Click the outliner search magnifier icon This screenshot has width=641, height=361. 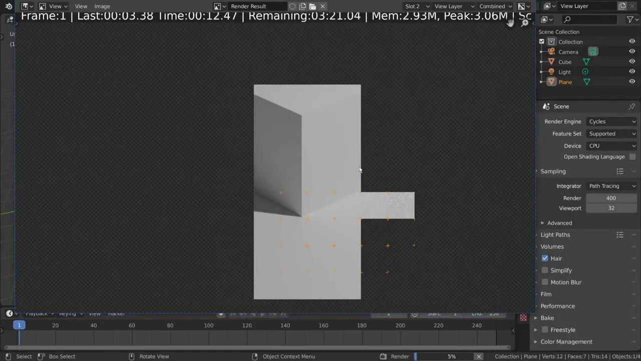[567, 19]
